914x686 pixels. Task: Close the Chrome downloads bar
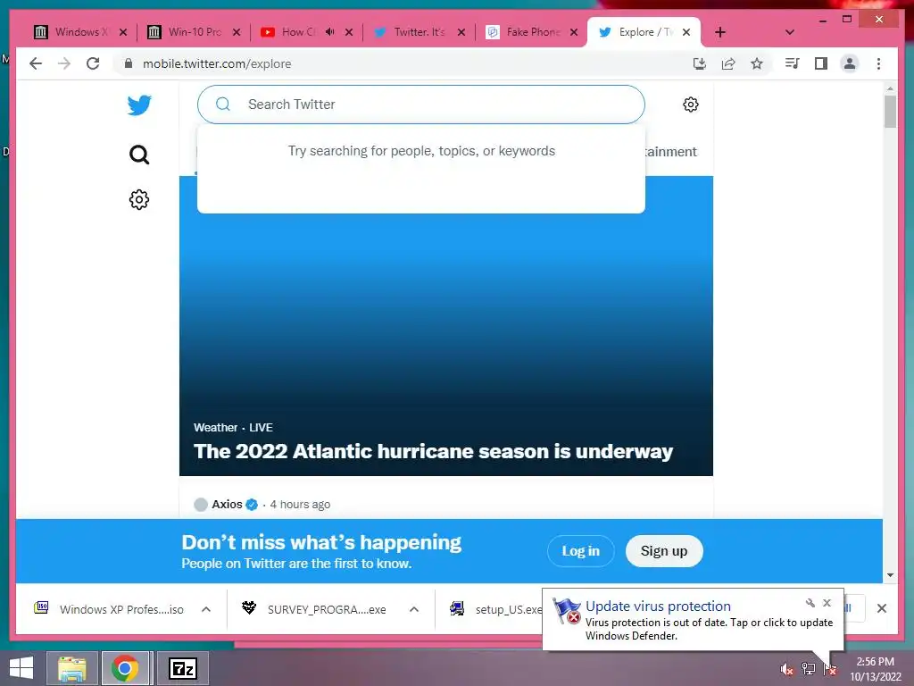click(x=882, y=608)
